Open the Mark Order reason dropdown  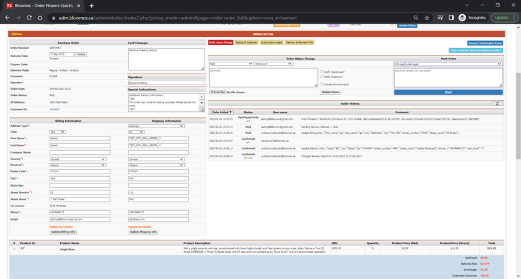[448, 64]
